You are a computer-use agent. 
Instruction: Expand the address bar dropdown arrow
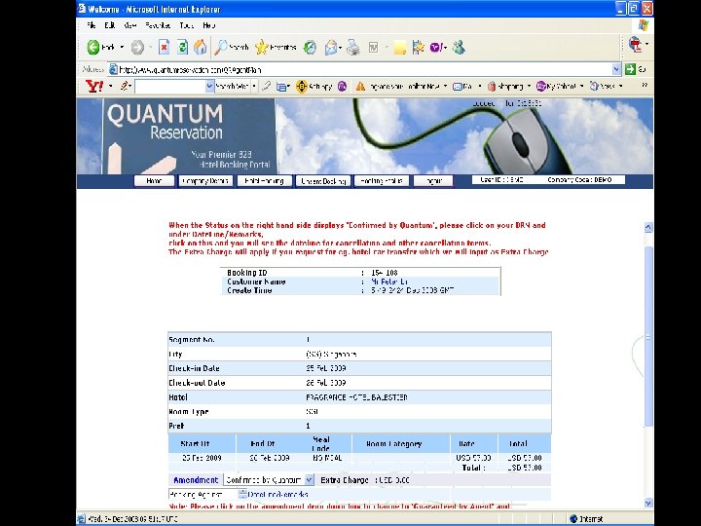(x=617, y=69)
